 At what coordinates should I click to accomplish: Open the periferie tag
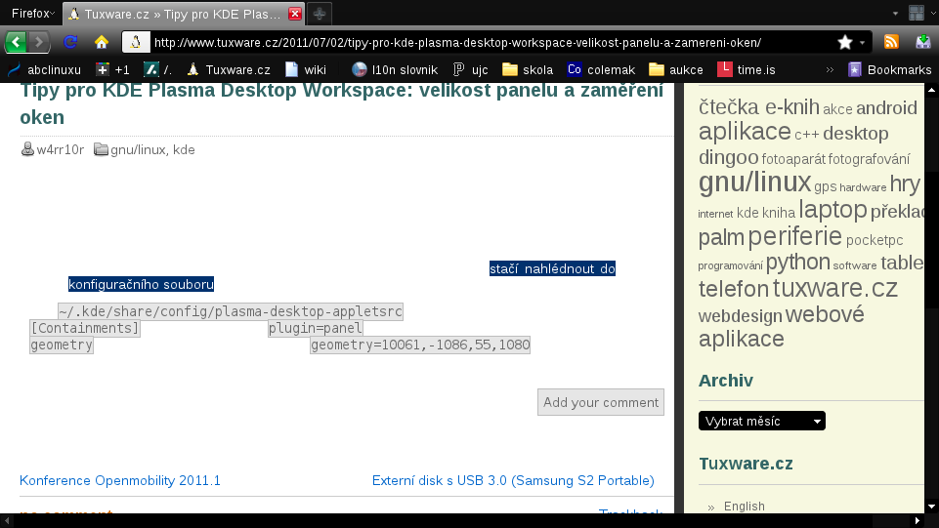click(x=794, y=237)
